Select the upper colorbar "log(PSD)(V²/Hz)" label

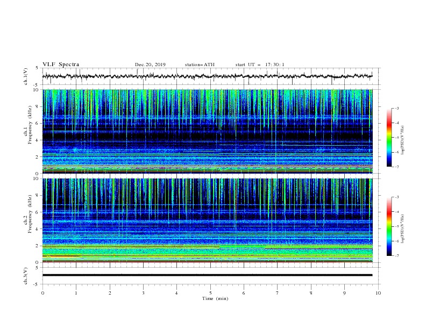403,140
